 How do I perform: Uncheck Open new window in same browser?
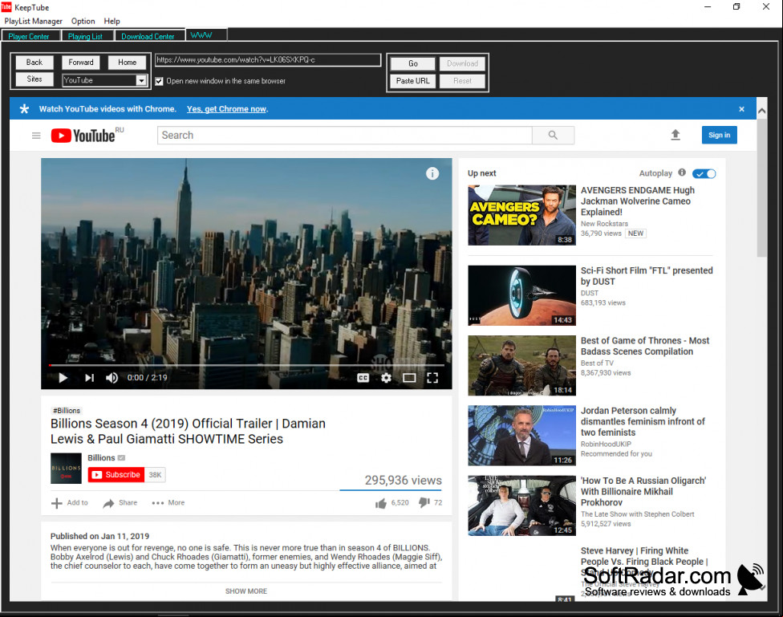coord(159,81)
